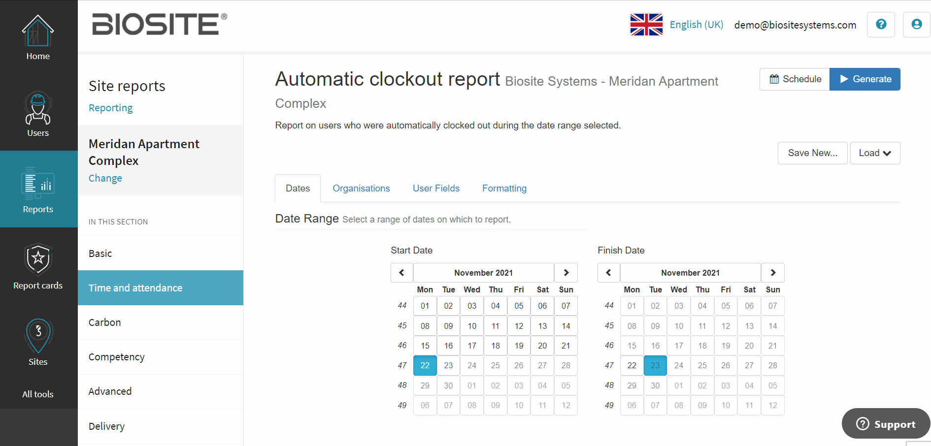Click Change site link
Screen dimensions: 931x446
pos(105,178)
